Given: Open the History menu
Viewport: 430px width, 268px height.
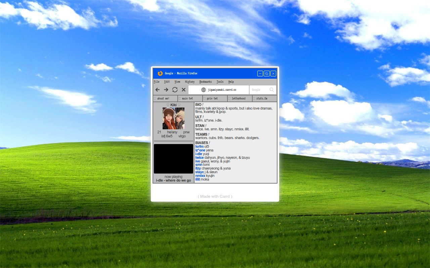Looking at the screenshot, I should 189,82.
